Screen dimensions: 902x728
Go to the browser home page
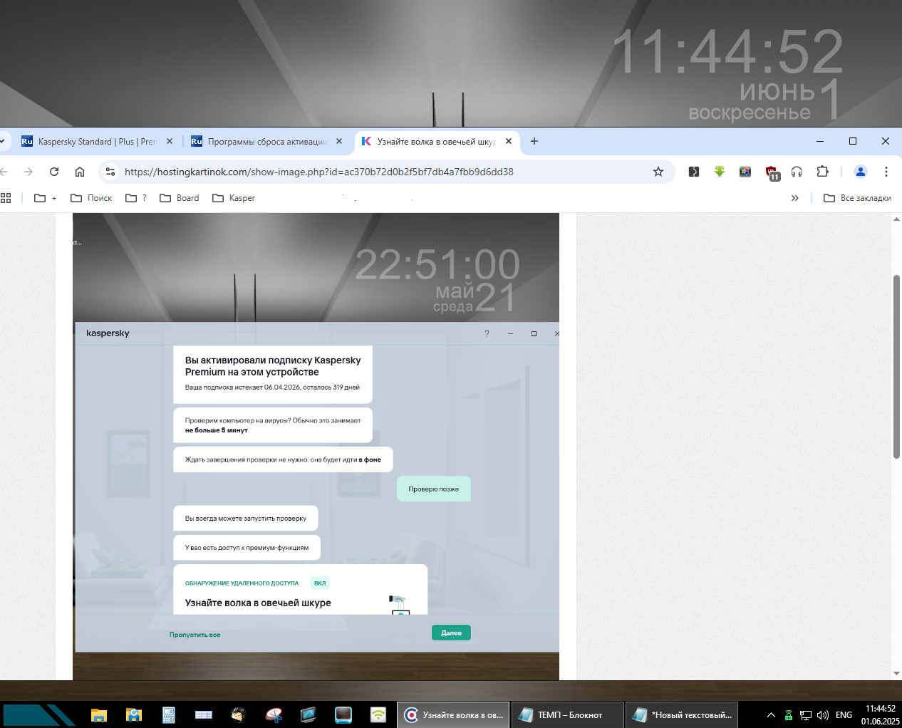coord(80,172)
